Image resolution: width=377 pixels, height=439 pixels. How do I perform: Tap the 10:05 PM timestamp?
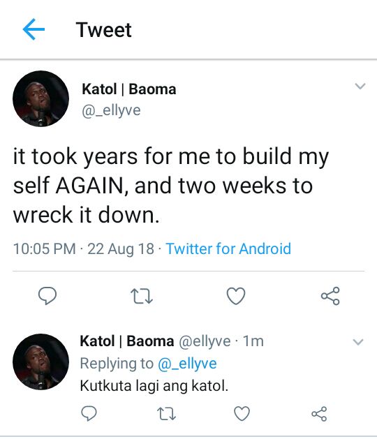click(45, 248)
